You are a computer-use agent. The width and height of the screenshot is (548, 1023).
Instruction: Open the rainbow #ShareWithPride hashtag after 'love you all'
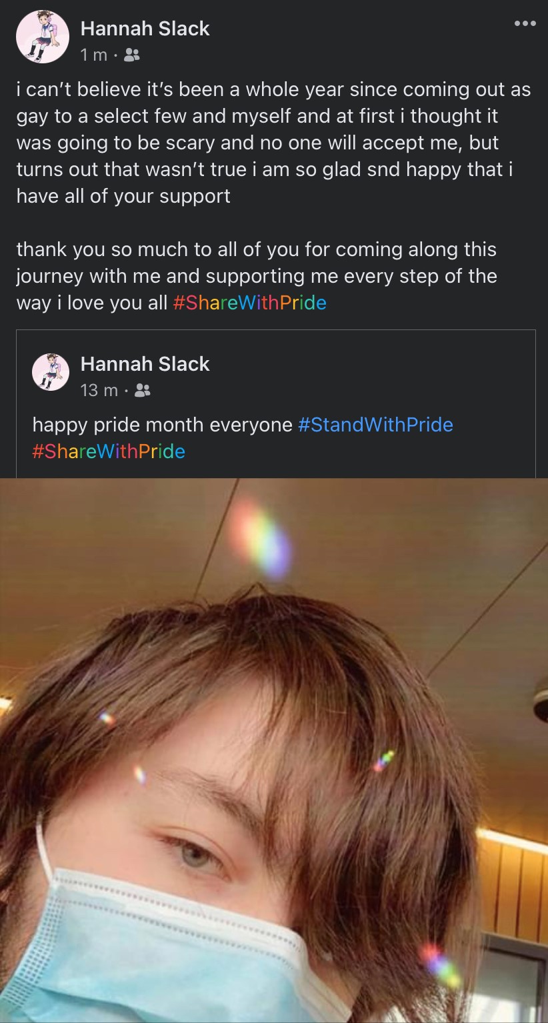point(249,303)
